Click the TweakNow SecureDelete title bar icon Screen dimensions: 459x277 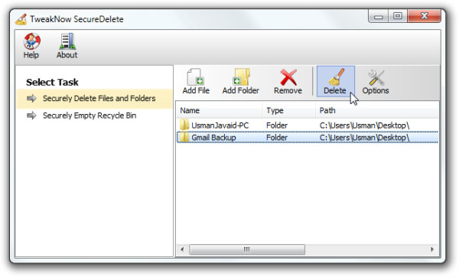click(21, 19)
